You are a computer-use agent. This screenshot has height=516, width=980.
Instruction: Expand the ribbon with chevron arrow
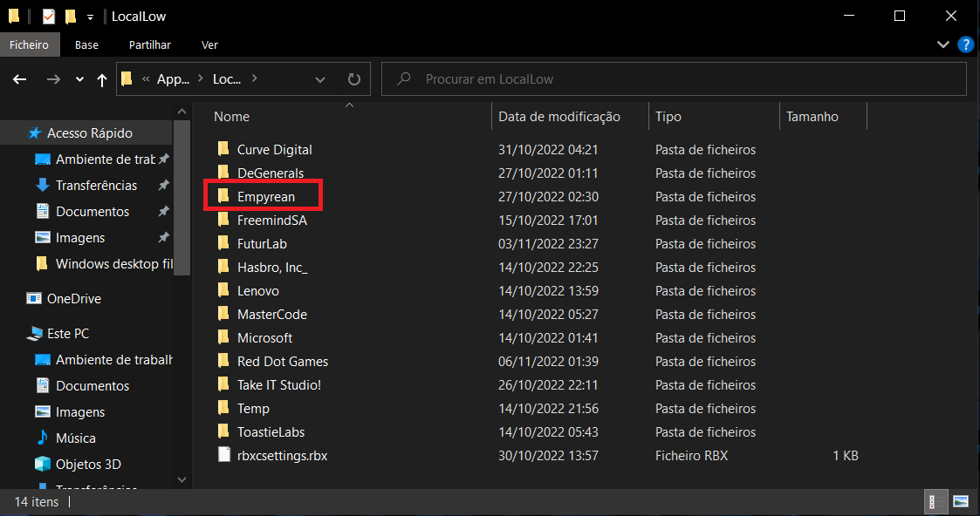[x=942, y=44]
